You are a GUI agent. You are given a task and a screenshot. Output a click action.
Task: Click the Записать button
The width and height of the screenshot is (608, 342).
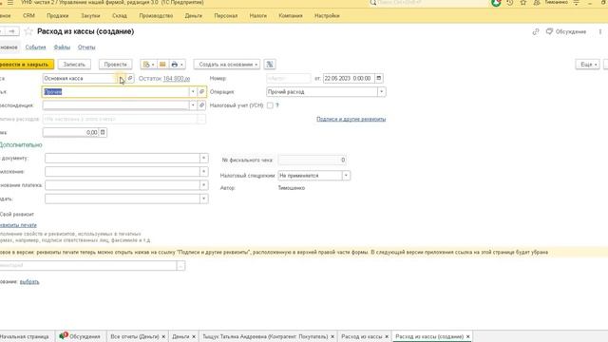[x=74, y=65]
